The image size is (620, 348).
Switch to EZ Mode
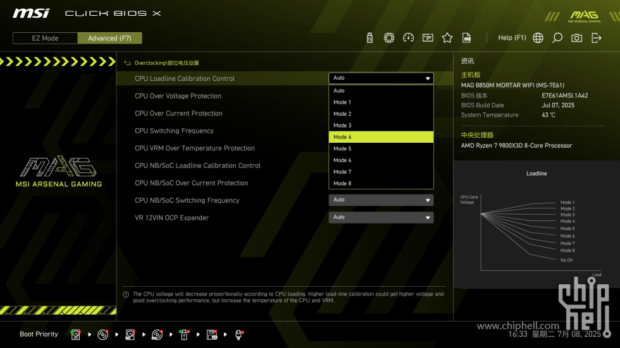tap(45, 39)
